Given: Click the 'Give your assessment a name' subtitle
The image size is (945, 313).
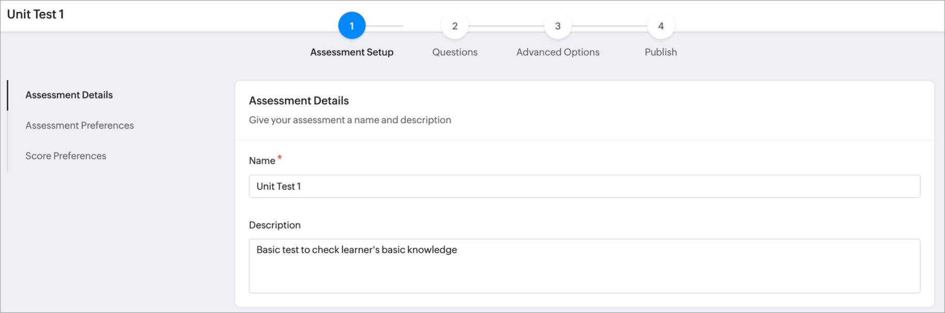Looking at the screenshot, I should (350, 120).
